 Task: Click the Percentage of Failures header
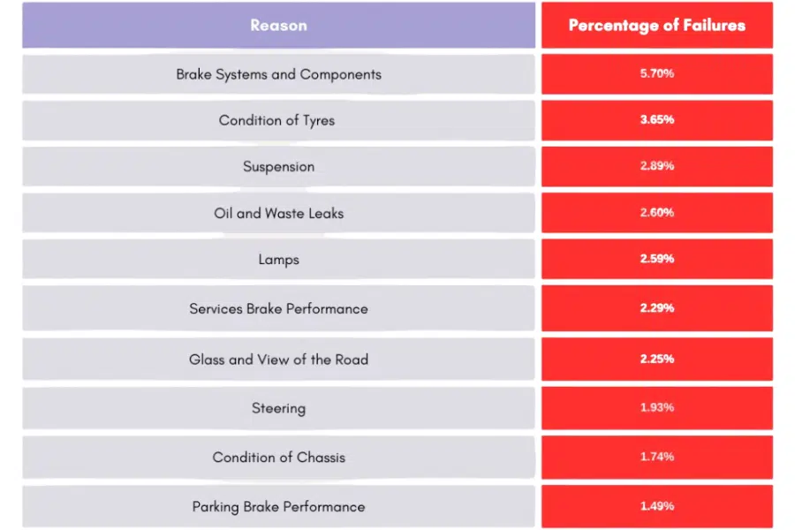click(x=656, y=25)
